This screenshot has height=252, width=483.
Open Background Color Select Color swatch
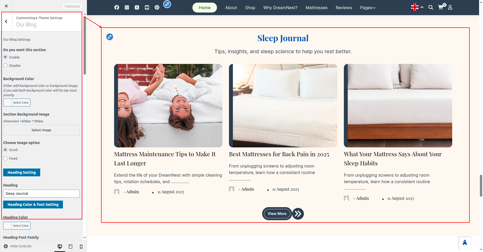tap(17, 103)
